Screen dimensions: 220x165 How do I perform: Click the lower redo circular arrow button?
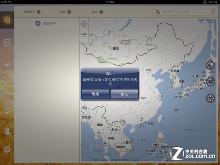point(210,82)
